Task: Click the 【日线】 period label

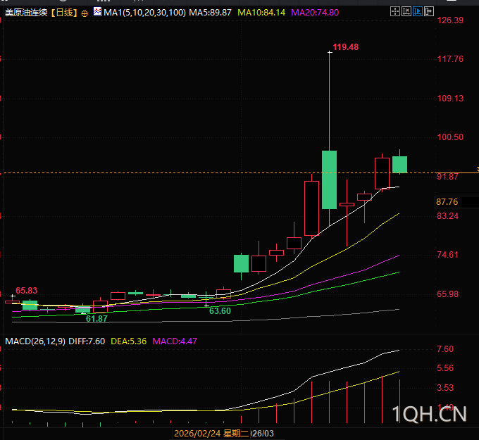Action: (x=64, y=13)
